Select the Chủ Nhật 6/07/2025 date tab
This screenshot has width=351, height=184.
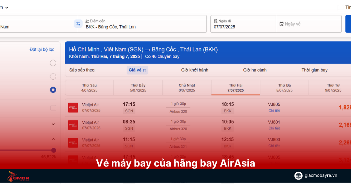[187, 88]
